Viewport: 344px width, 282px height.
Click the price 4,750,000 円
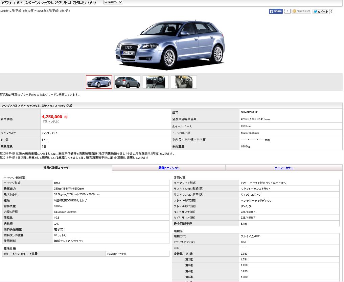(55, 117)
